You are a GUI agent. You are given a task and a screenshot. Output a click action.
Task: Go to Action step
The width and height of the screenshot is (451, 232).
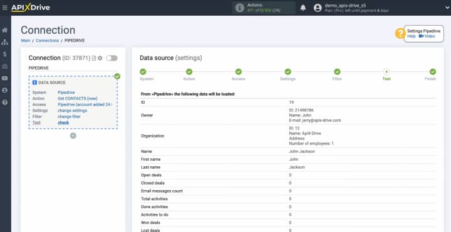tap(189, 72)
